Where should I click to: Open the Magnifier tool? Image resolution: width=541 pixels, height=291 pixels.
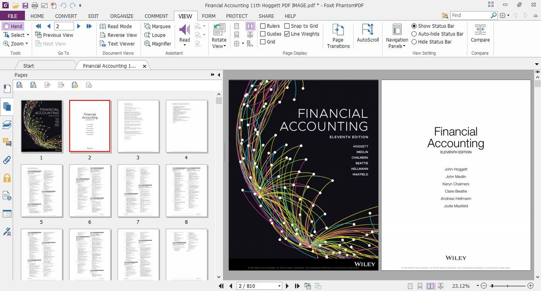point(157,43)
